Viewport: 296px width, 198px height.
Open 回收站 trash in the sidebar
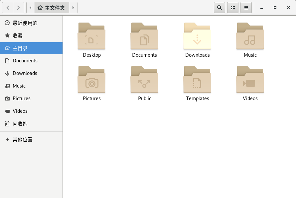click(x=20, y=124)
